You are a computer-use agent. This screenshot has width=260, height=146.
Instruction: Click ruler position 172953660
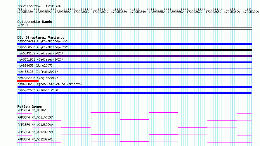coord(176,12)
